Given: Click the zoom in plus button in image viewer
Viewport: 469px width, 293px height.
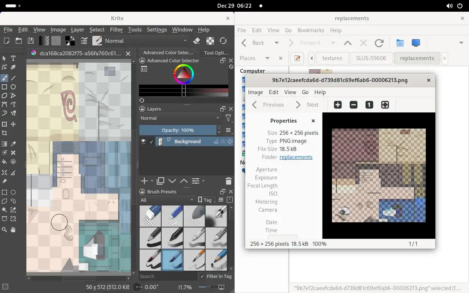Looking at the screenshot, I should point(338,105).
